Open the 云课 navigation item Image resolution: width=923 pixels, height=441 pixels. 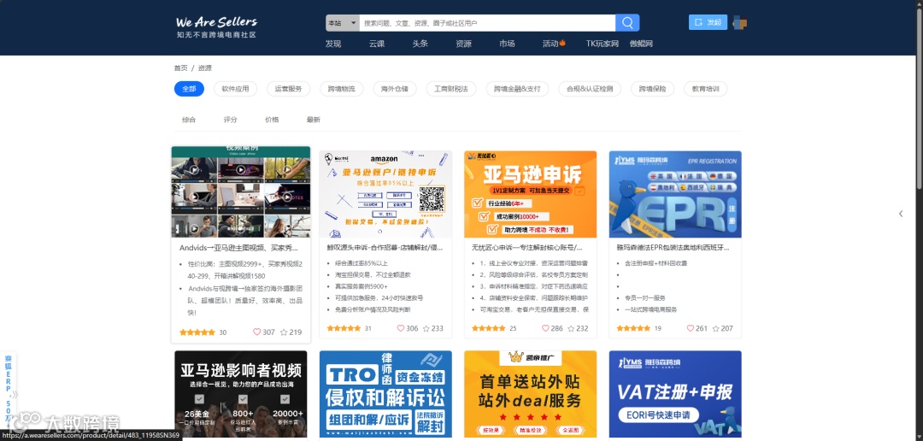[377, 44]
